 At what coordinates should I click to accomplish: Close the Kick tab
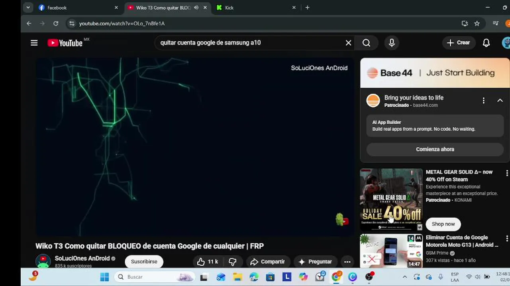click(294, 8)
